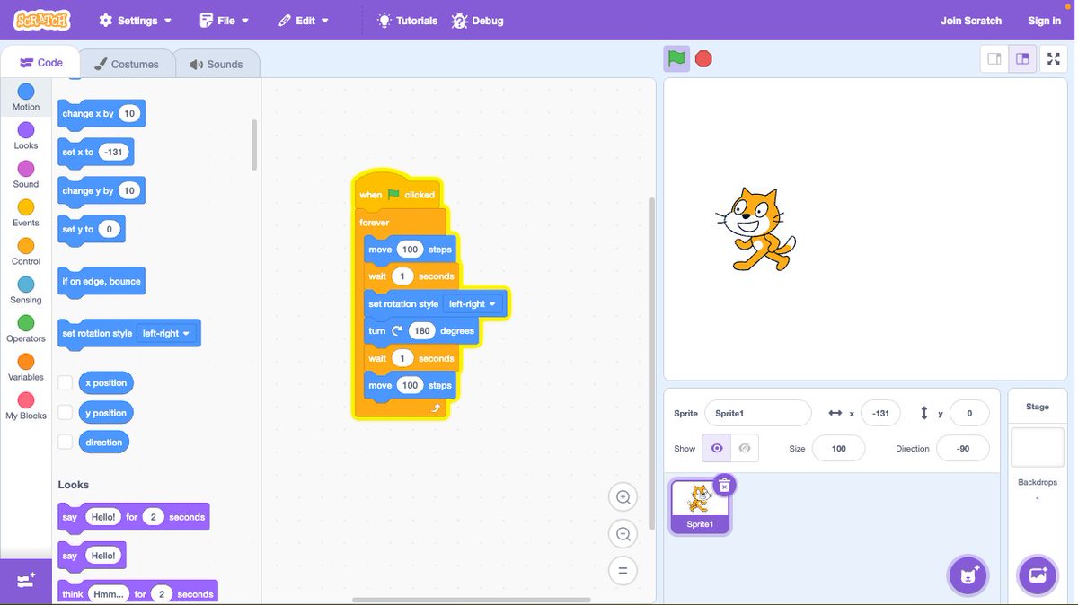Hide sprite using crossed-eye icon

(745, 448)
